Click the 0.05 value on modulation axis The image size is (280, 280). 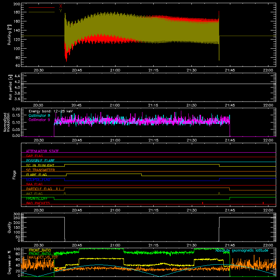[16, 129]
